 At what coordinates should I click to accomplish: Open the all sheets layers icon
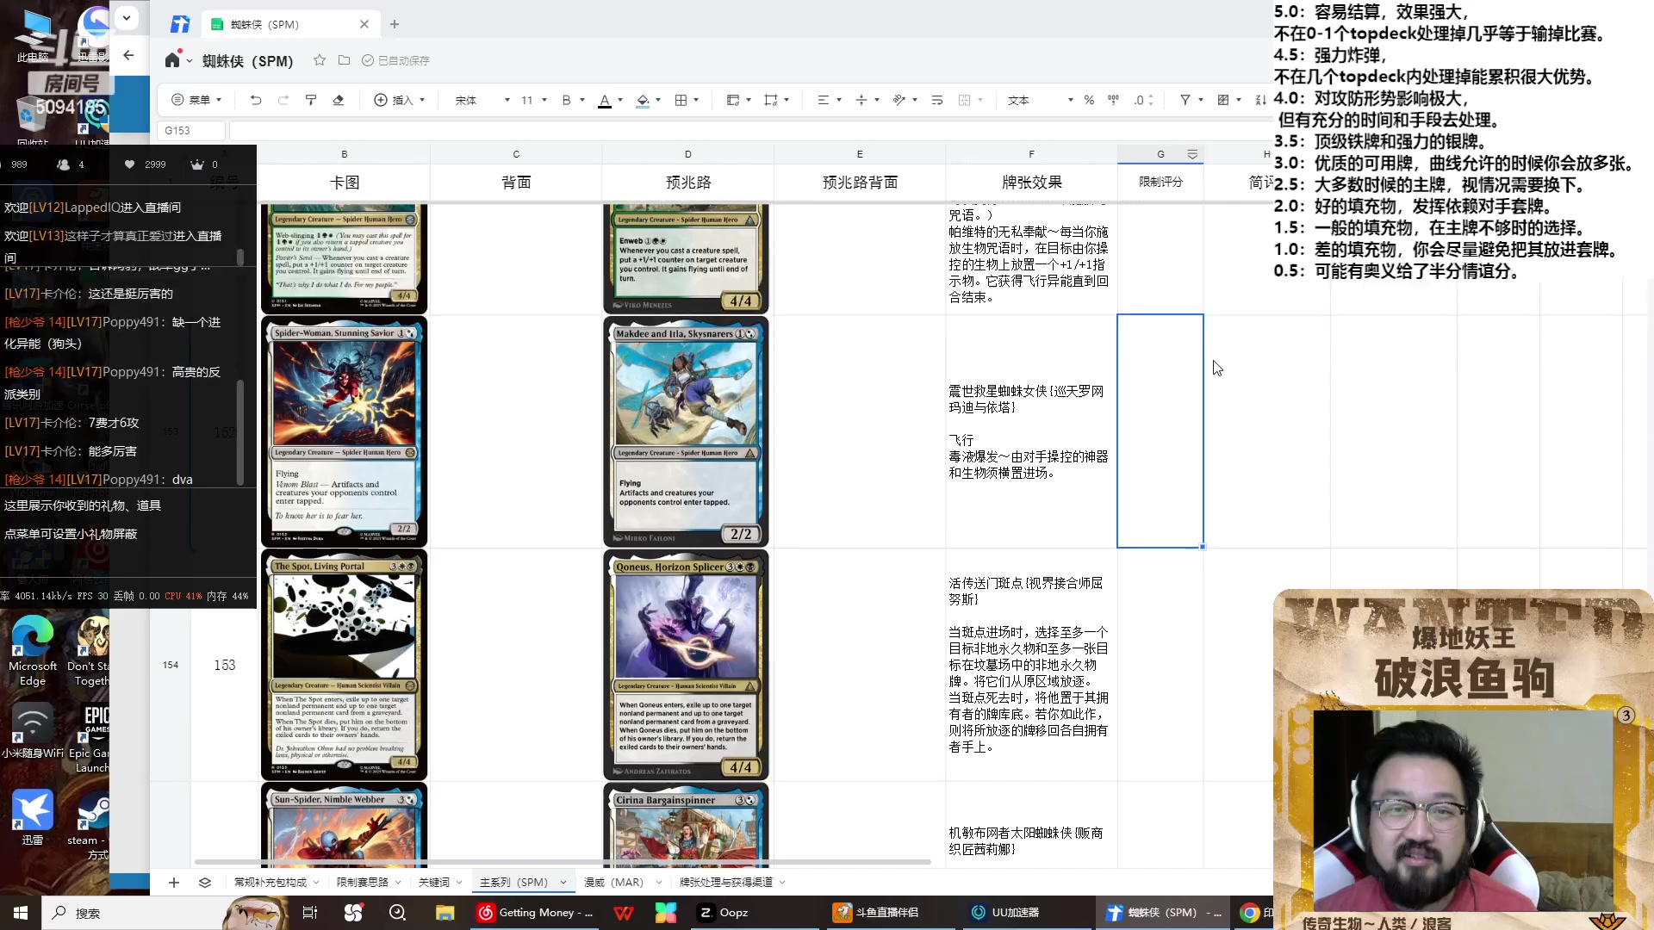(x=204, y=883)
